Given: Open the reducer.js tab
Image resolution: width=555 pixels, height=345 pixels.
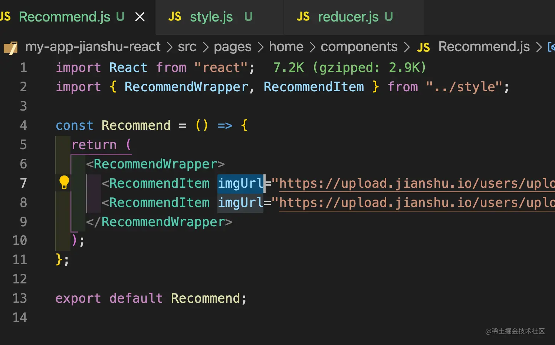Looking at the screenshot, I should [x=348, y=17].
